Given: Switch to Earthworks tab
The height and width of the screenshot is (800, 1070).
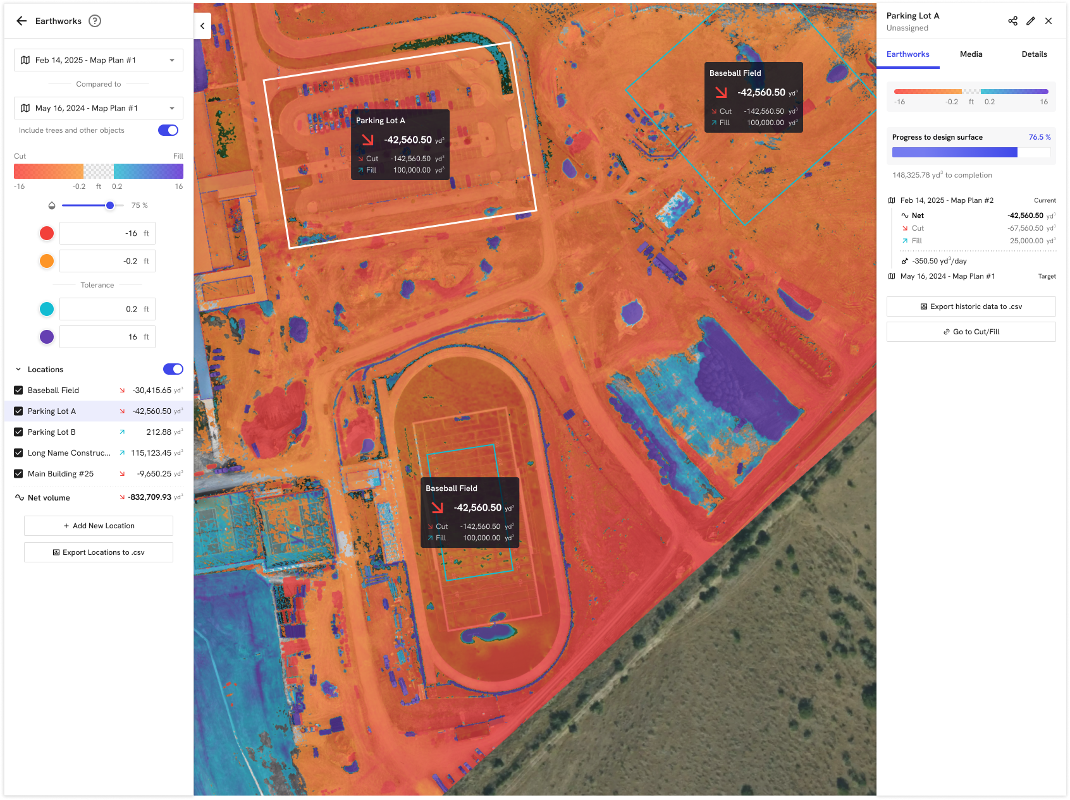Looking at the screenshot, I should (908, 54).
